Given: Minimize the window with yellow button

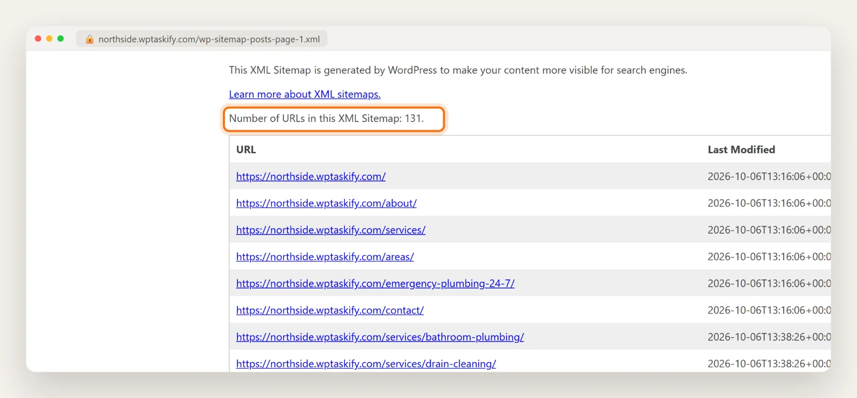Looking at the screenshot, I should (49, 39).
